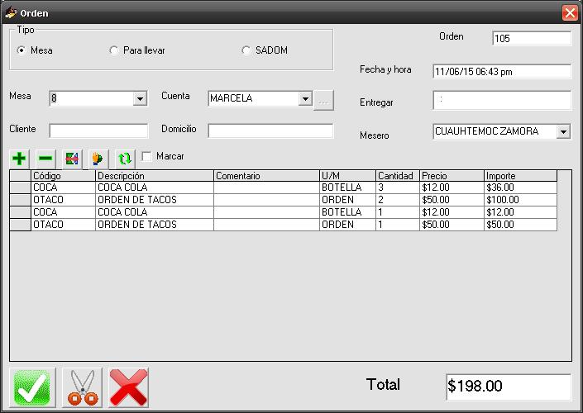Image resolution: width=583 pixels, height=413 pixels.
Task: Choose the Para llevar order type
Action: click(114, 50)
